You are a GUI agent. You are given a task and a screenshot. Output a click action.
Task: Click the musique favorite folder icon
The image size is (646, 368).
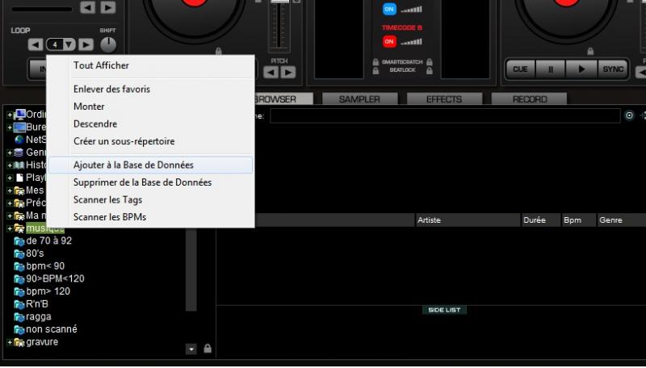19,228
